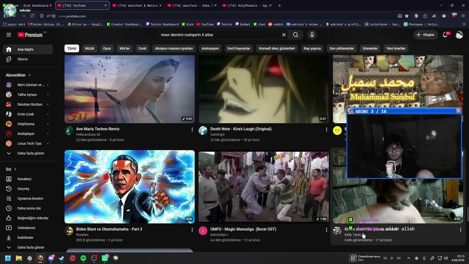Select the Rap yapma chip
Image resolution: width=469 pixels, height=264 pixels.
(312, 48)
